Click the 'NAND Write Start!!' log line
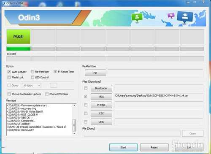This screenshot has height=154, width=211. 25,111
